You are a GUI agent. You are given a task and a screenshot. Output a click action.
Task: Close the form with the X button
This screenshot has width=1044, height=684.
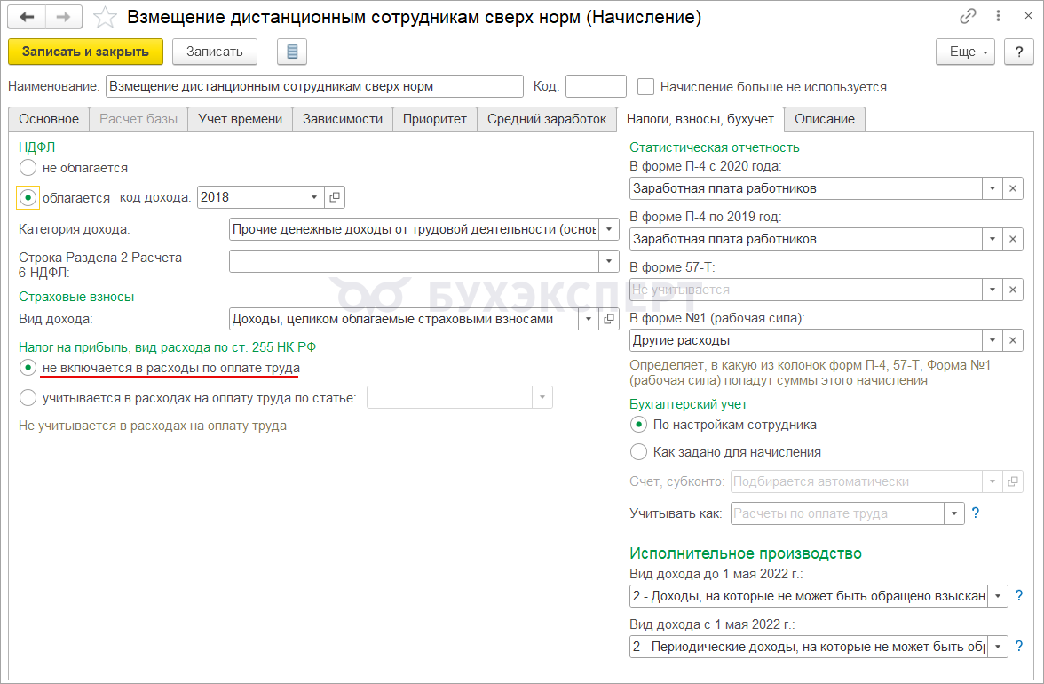tap(1028, 16)
